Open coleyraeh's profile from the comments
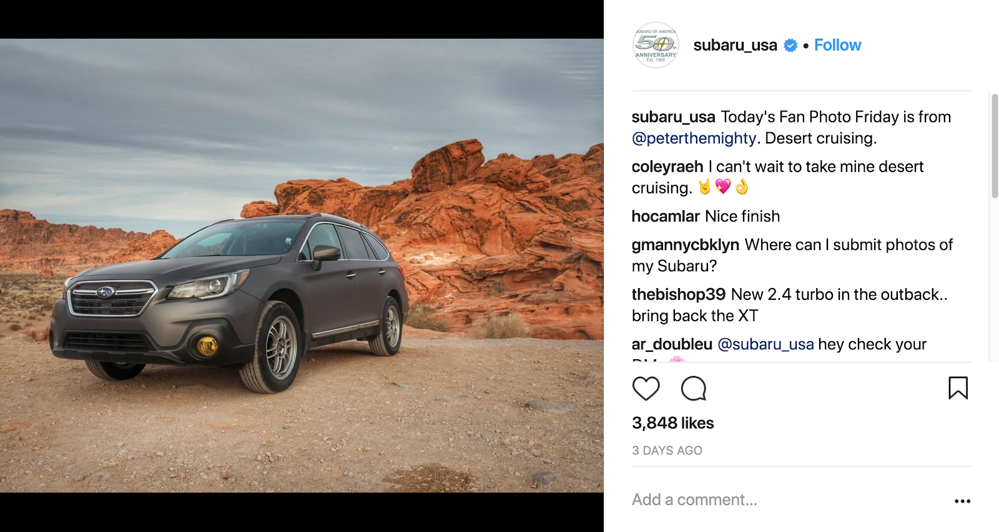 point(667,167)
